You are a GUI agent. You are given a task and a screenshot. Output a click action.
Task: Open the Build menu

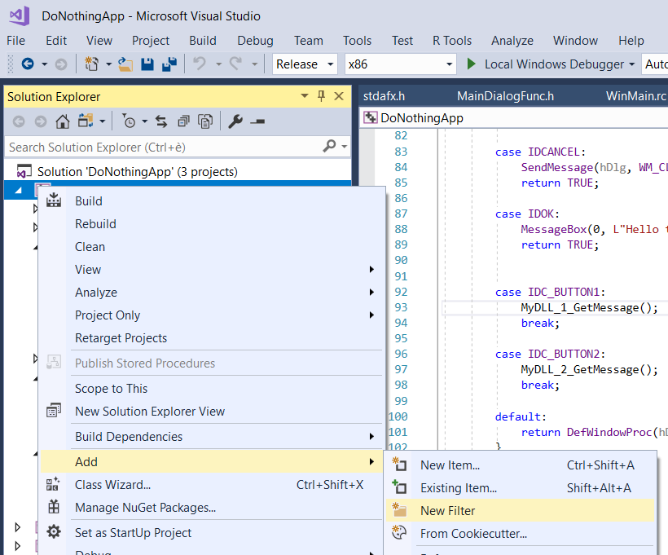[x=203, y=41]
